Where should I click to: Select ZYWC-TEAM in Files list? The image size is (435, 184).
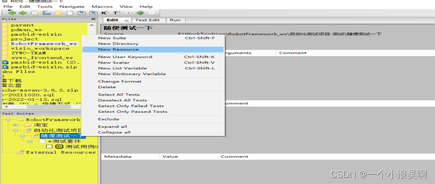[29, 53]
